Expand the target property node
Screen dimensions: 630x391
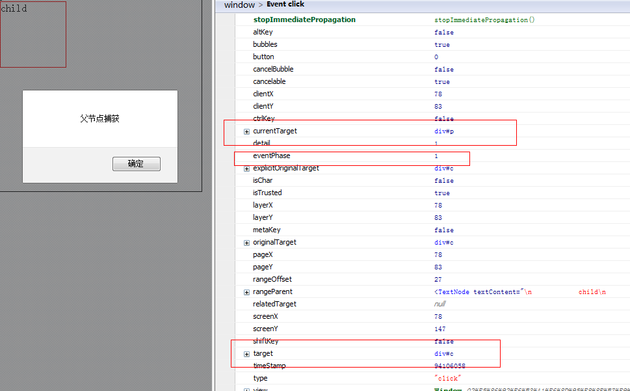pyautogui.click(x=246, y=354)
